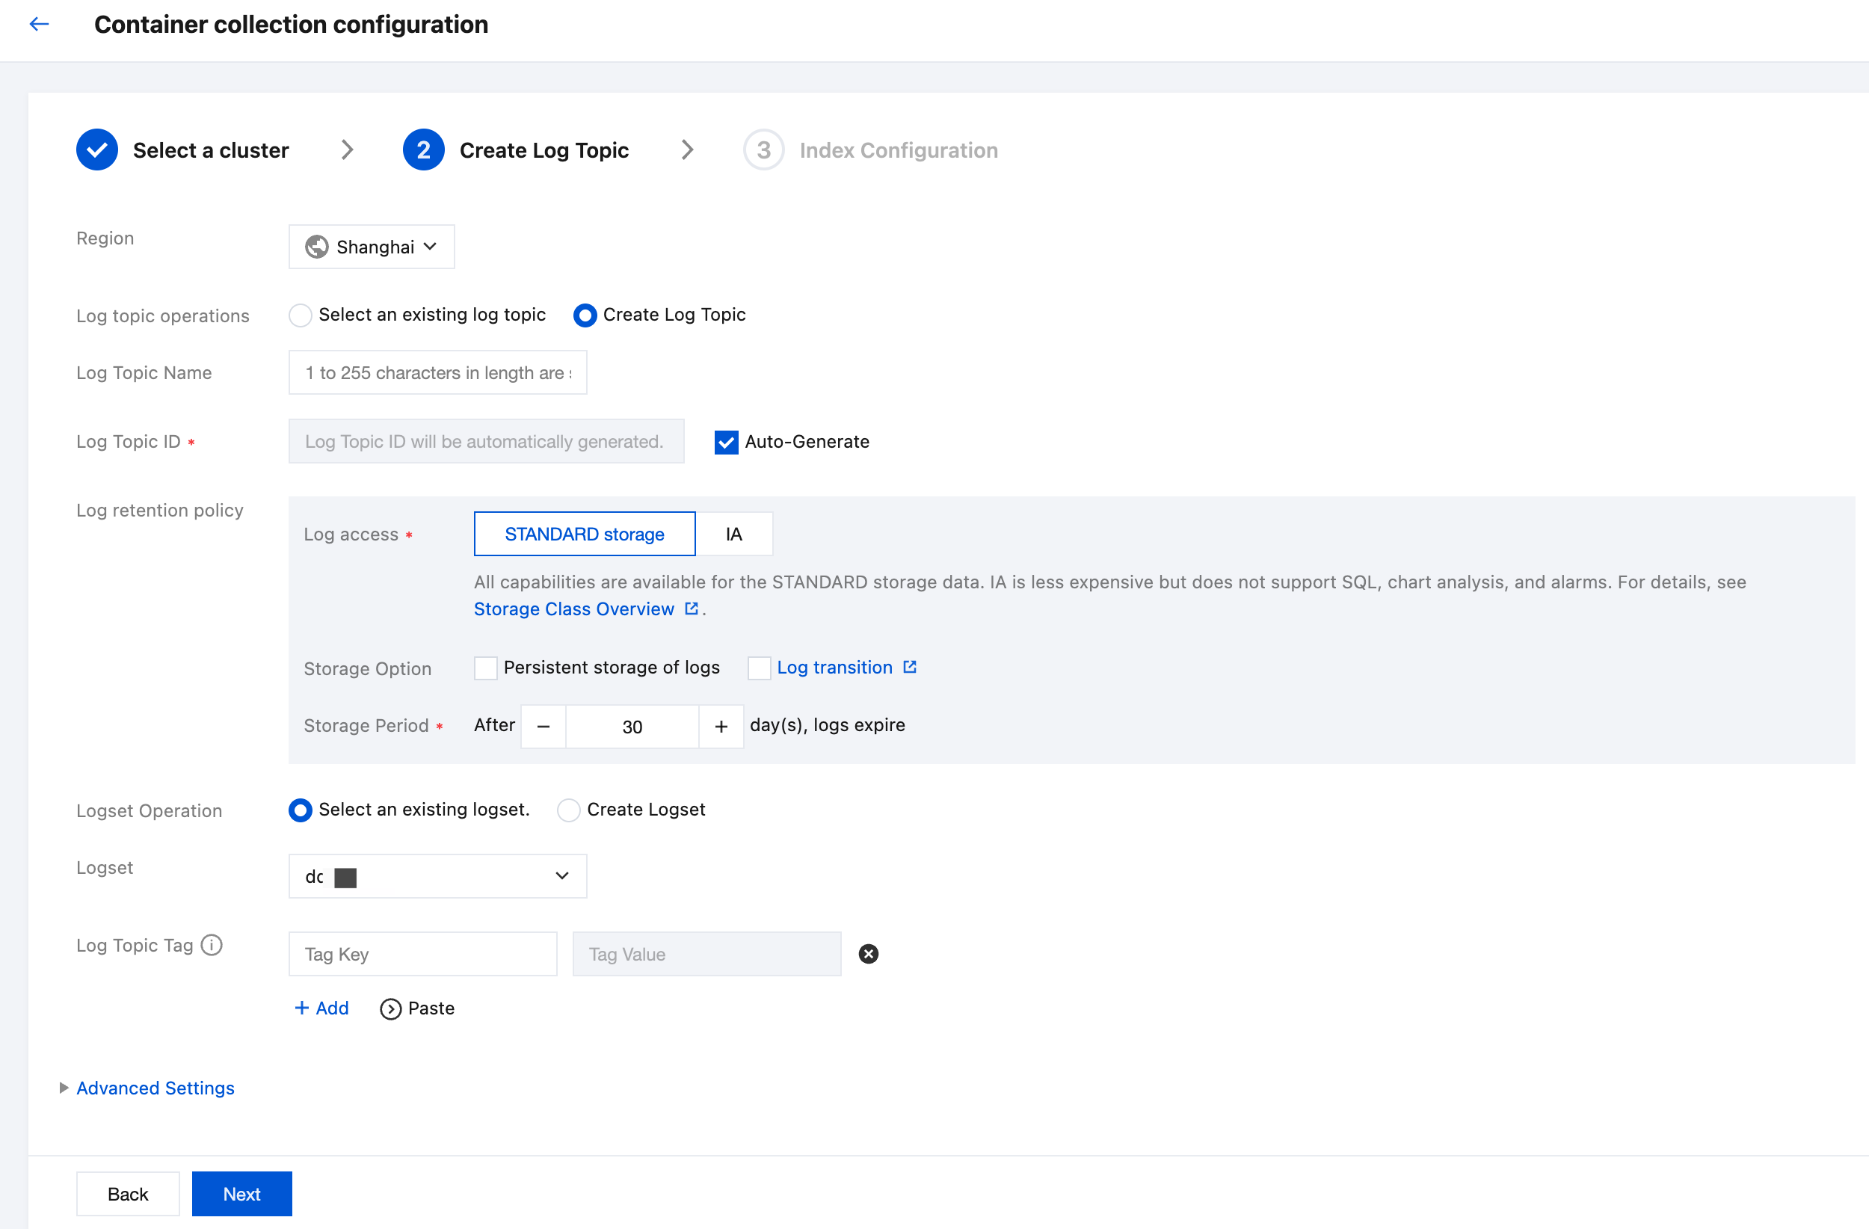This screenshot has width=1869, height=1229.
Task: Expand Advanced Settings section
Action: (155, 1088)
